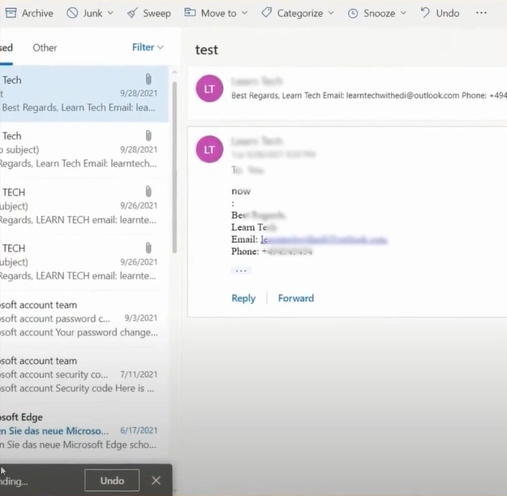Open the more actions ellipsis menu
The image size is (507, 496).
pos(481,13)
